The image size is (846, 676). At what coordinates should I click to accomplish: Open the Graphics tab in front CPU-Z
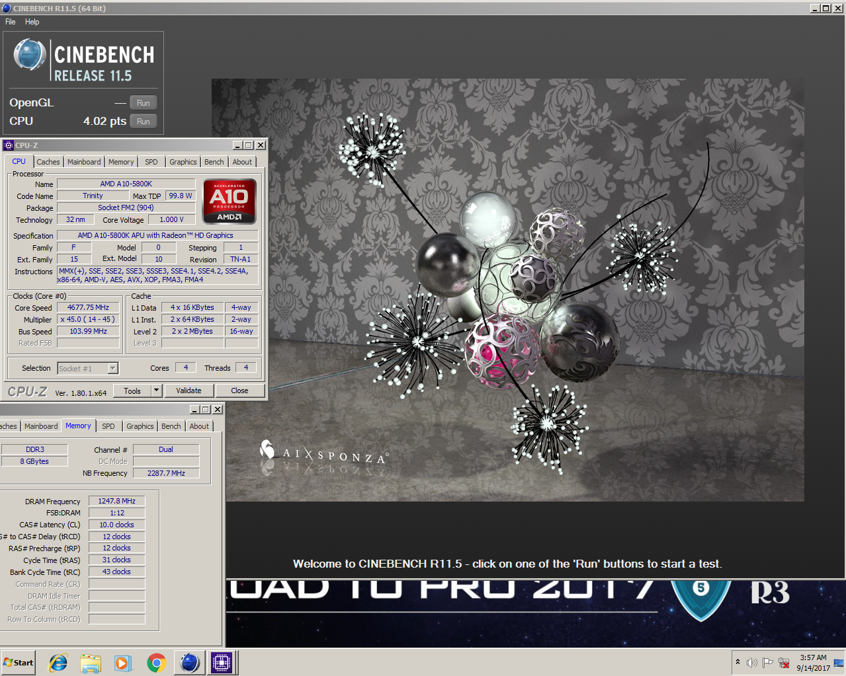[183, 162]
